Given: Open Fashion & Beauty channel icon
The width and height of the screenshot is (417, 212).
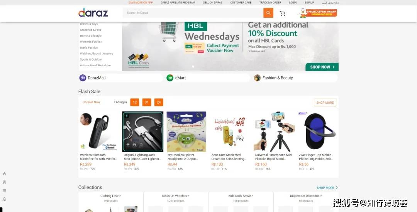Looking at the screenshot, I should 257,78.
